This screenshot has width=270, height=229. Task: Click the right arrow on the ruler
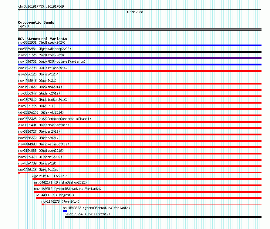click(x=261, y=10)
